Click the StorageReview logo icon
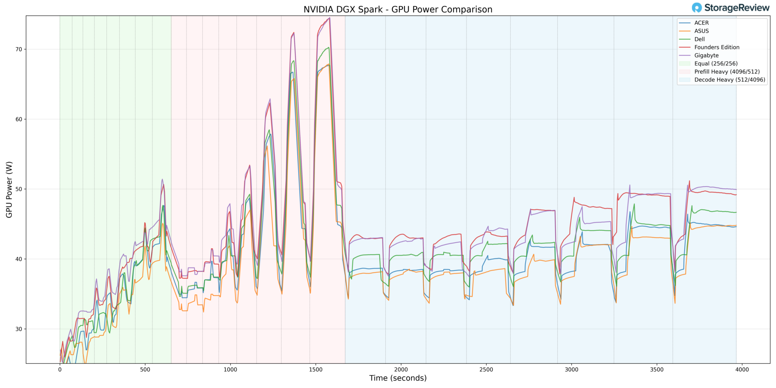The height and width of the screenshot is (388, 776). (697, 8)
